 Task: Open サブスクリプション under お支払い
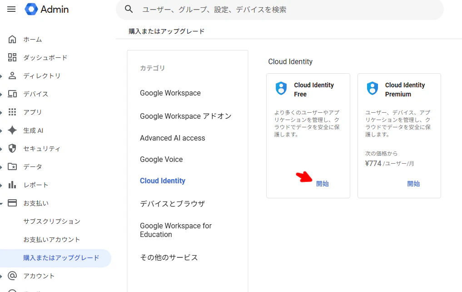[x=52, y=221]
